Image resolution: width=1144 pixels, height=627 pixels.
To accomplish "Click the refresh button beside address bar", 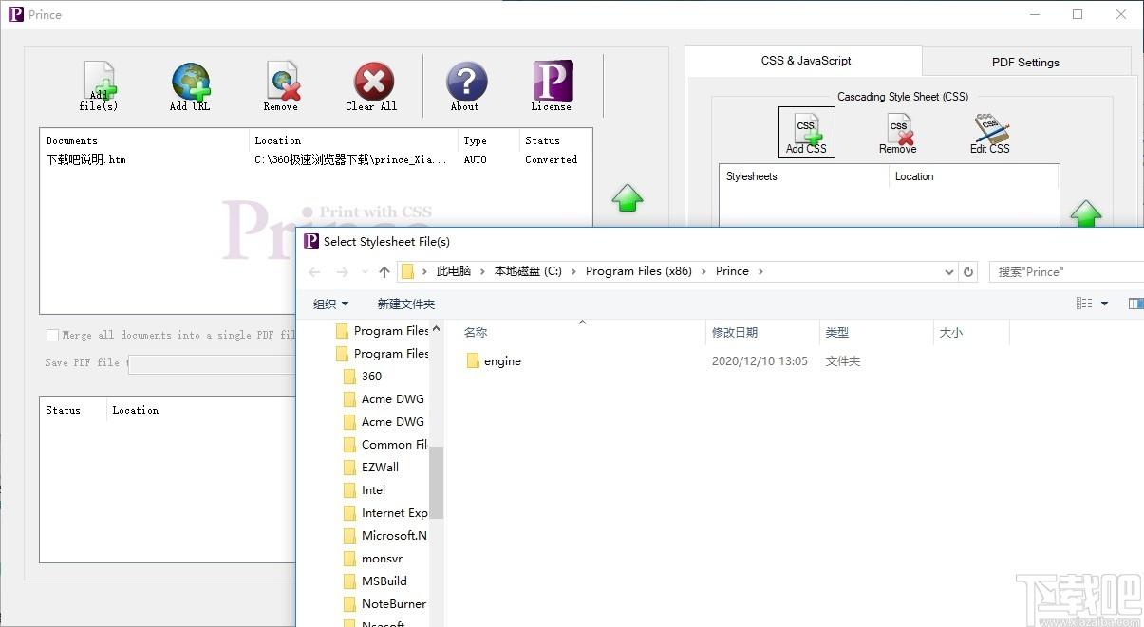I will click(x=968, y=272).
